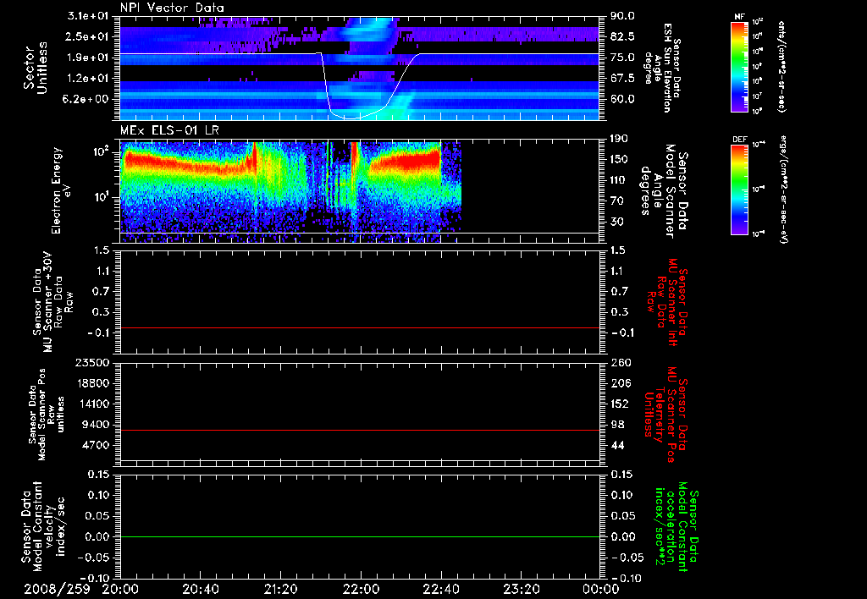Click the red 'MU Scanner Inh Raw Data' label

(x=666, y=300)
